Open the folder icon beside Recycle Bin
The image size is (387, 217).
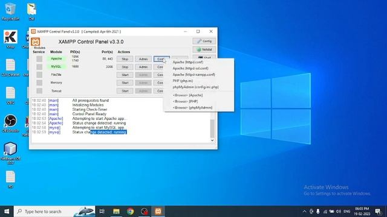pyautogui.click(x=31, y=11)
